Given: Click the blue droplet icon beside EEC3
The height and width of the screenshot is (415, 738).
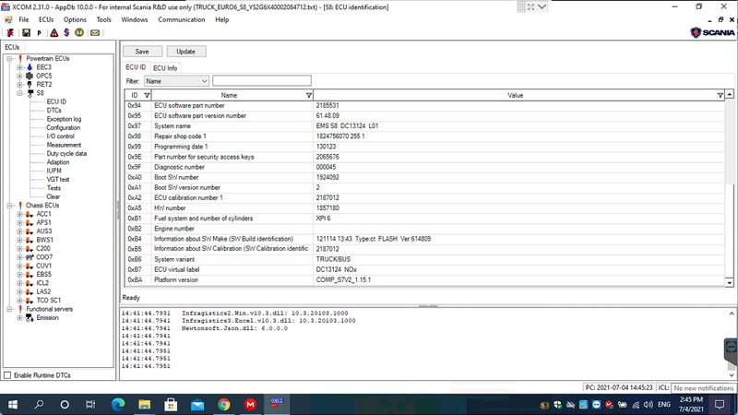Looking at the screenshot, I should coord(30,67).
